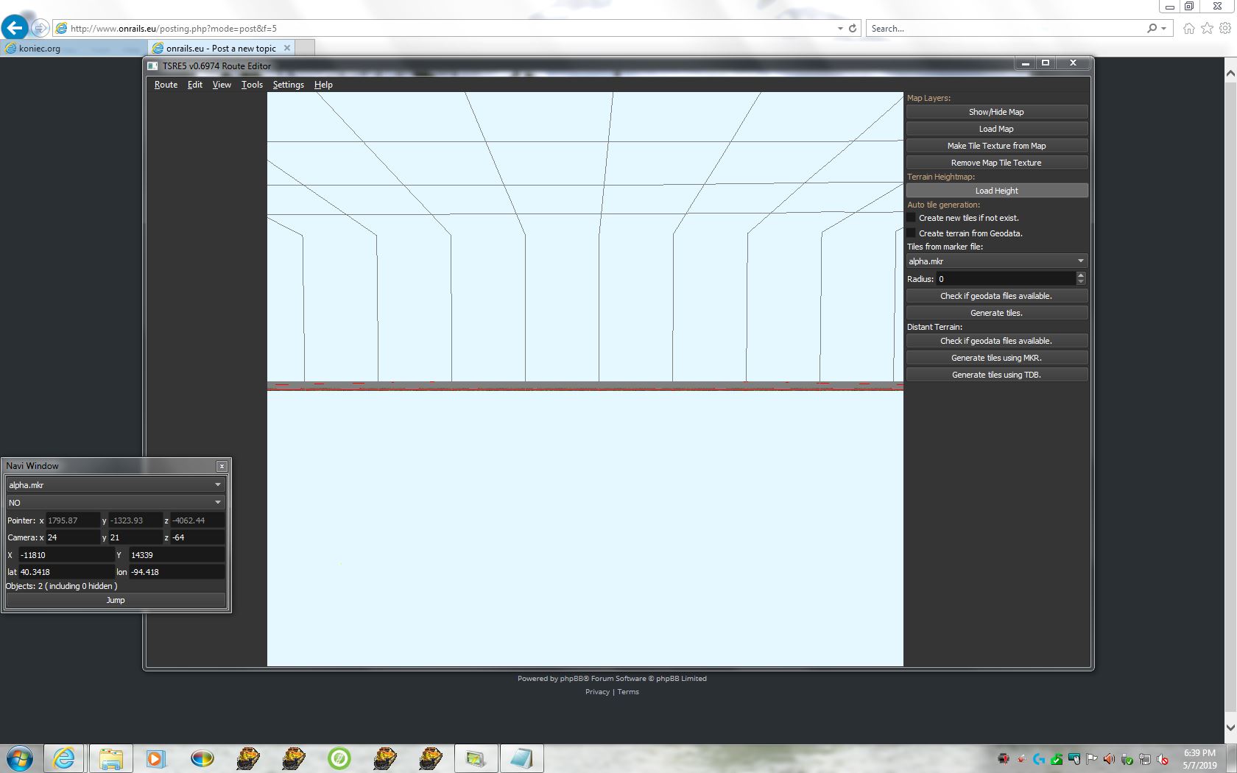Click the browser scrollbar up arrow
This screenshot has width=1237, height=773.
[1230, 74]
